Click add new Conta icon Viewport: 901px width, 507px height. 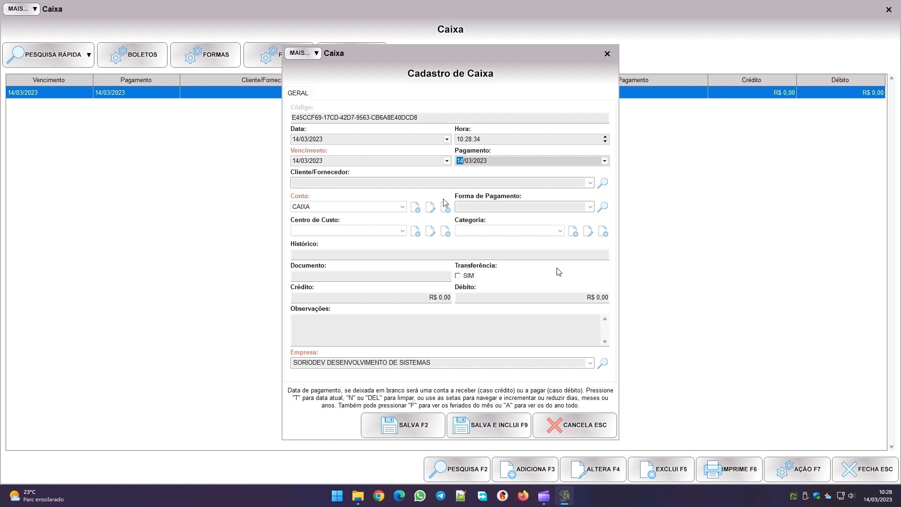tap(415, 207)
